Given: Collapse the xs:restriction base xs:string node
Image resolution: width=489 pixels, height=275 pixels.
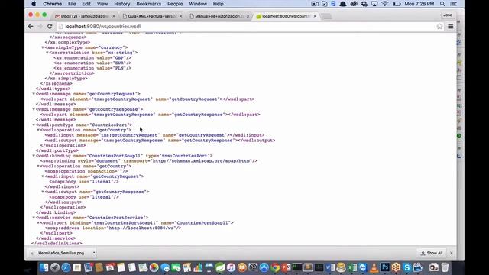Looking at the screenshot, I should pos(47,53).
